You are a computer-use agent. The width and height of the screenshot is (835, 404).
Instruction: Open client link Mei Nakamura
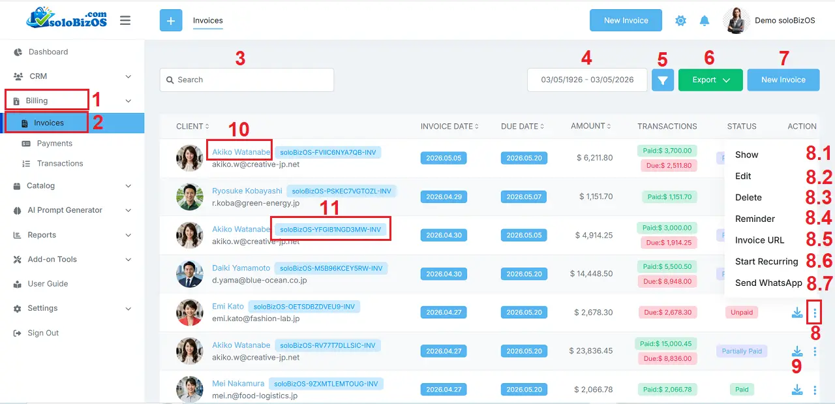coord(238,384)
